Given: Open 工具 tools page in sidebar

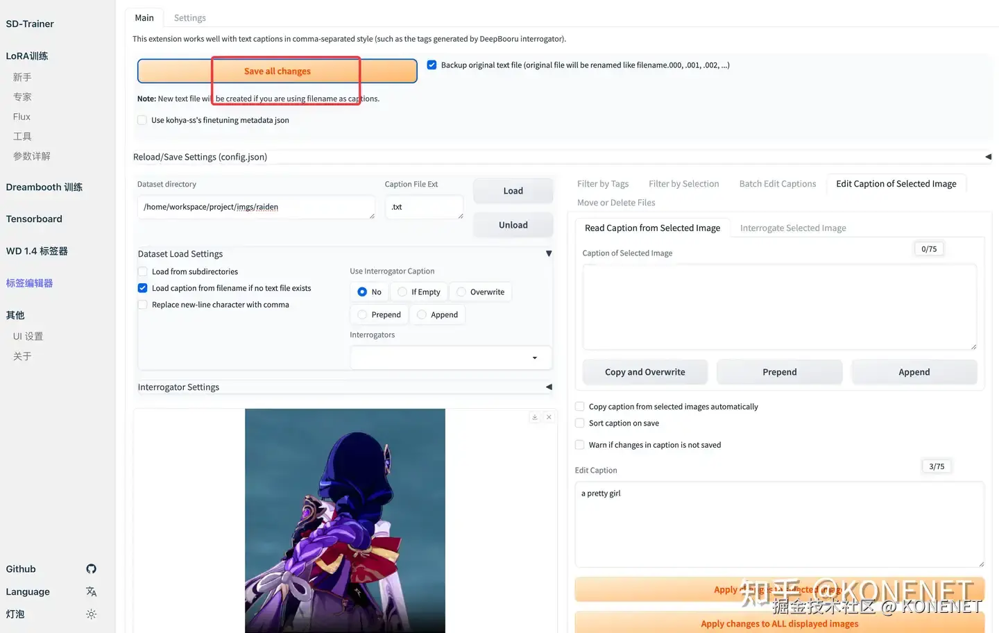Looking at the screenshot, I should pyautogui.click(x=22, y=137).
